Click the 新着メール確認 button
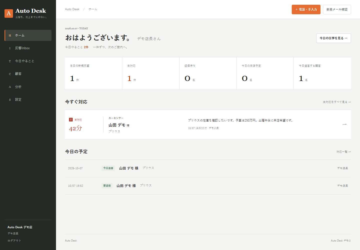Screen dimensions: 360x250 (x=337, y=9)
